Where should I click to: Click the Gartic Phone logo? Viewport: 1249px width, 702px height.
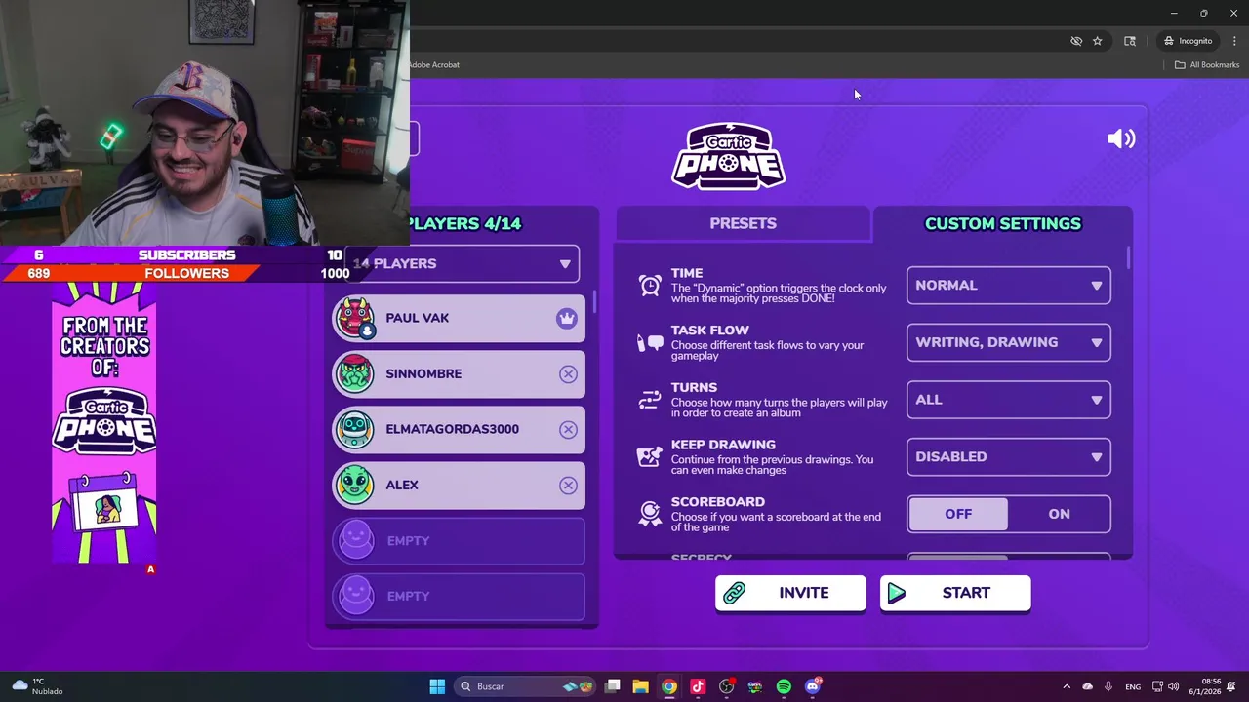tap(728, 156)
